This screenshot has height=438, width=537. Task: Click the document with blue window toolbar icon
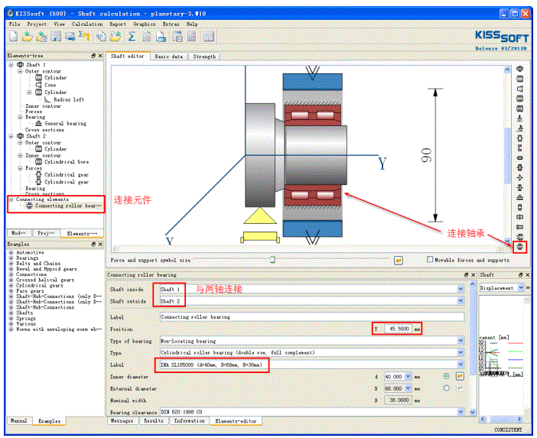point(161,36)
